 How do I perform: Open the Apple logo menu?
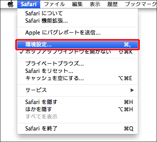click(x=11, y=4)
